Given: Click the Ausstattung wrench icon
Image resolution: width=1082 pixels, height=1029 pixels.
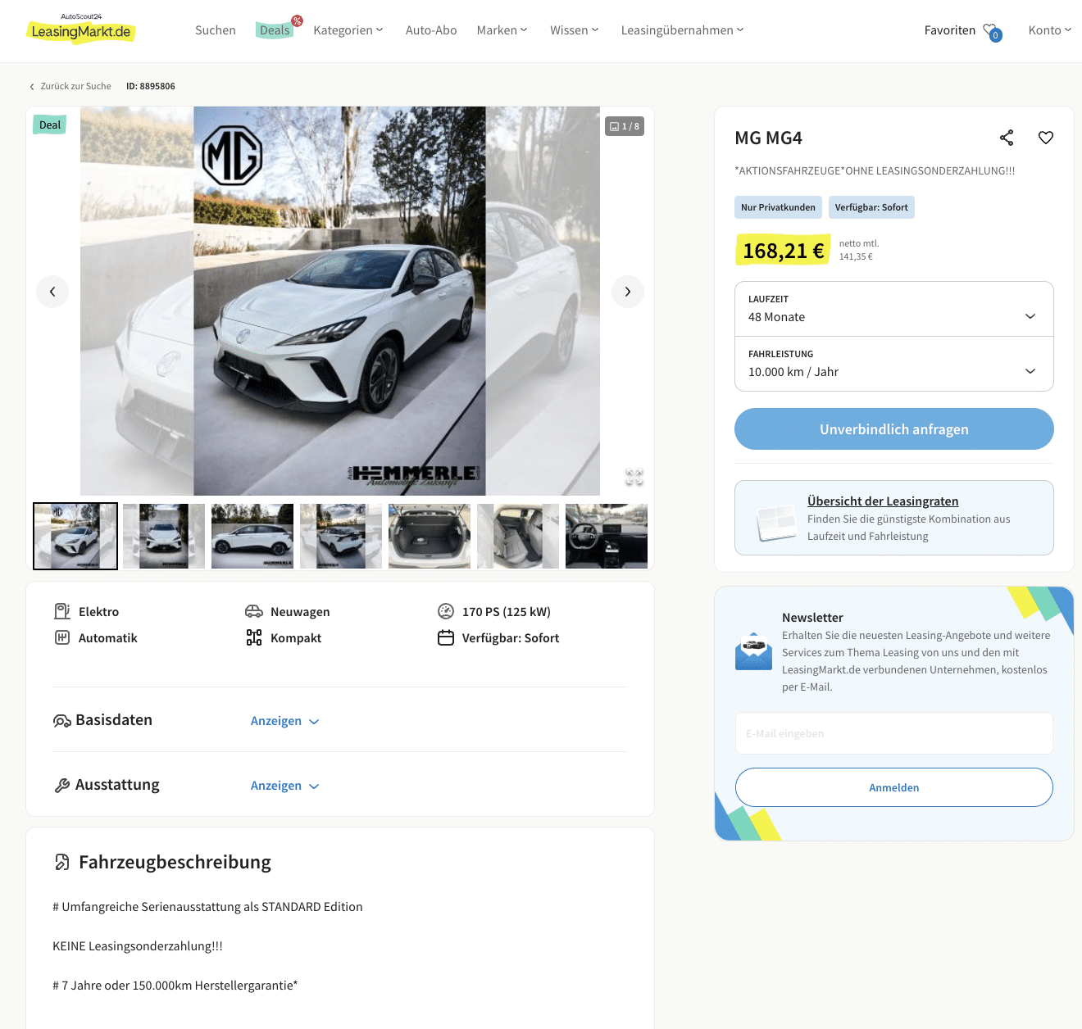Looking at the screenshot, I should (x=62, y=786).
